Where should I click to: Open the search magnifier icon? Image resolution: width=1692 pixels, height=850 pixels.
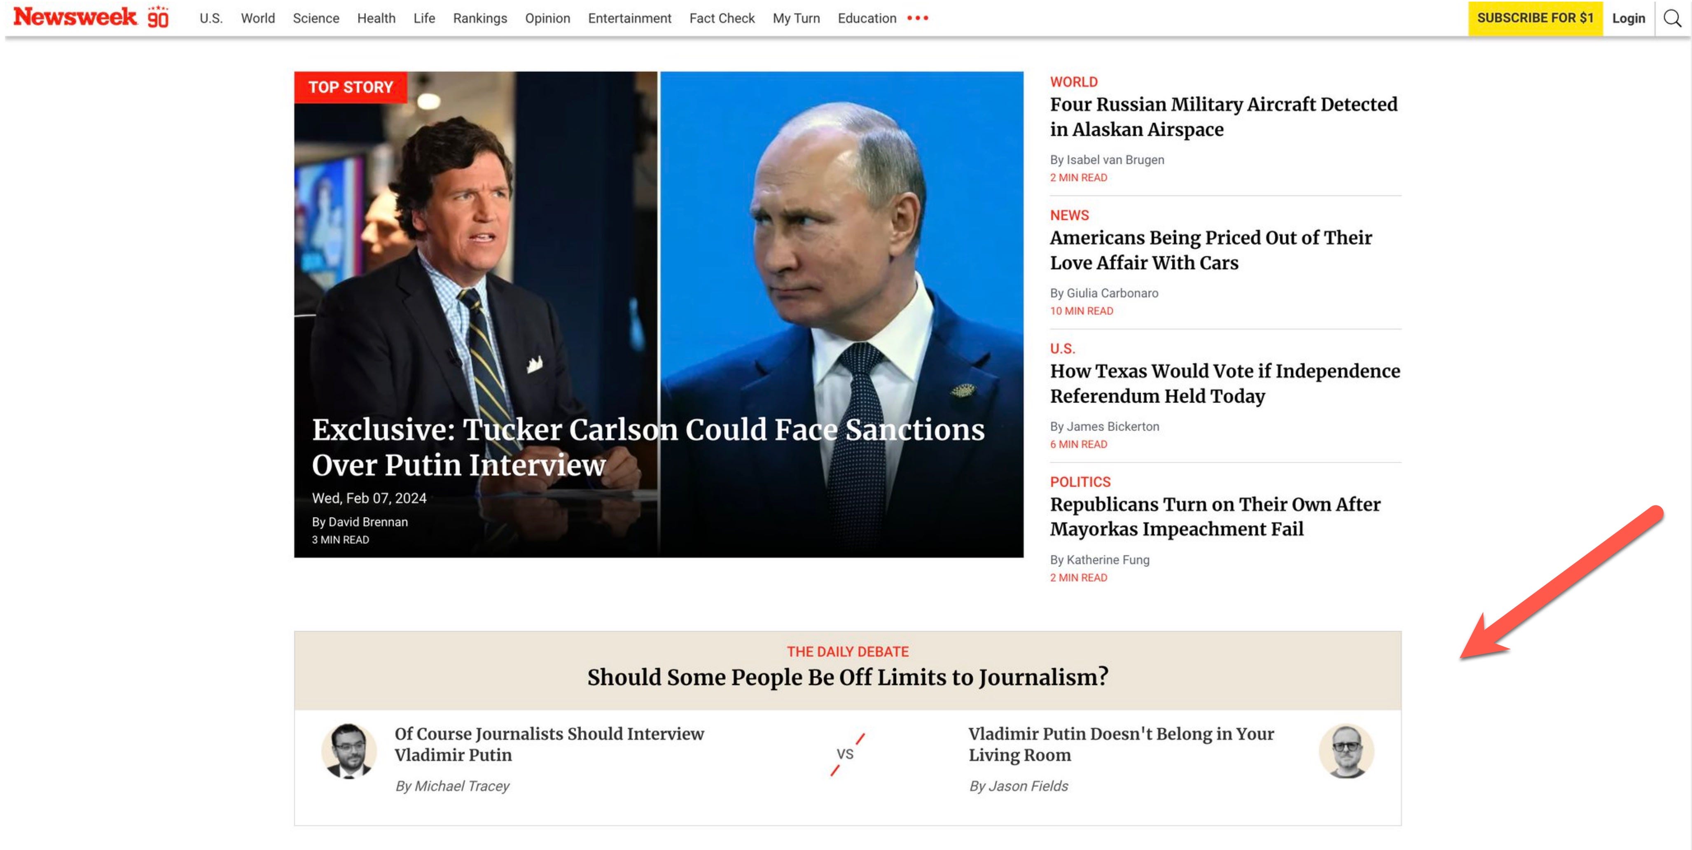coord(1672,19)
